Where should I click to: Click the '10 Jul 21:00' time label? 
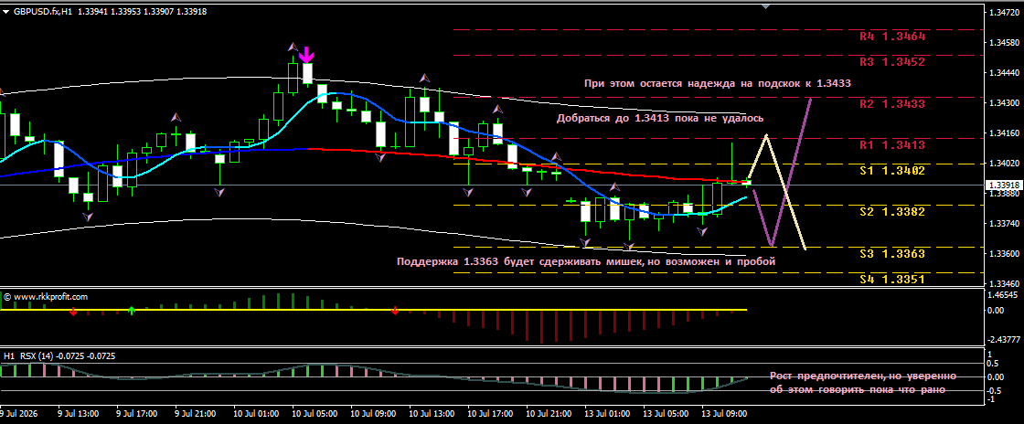pyautogui.click(x=547, y=414)
